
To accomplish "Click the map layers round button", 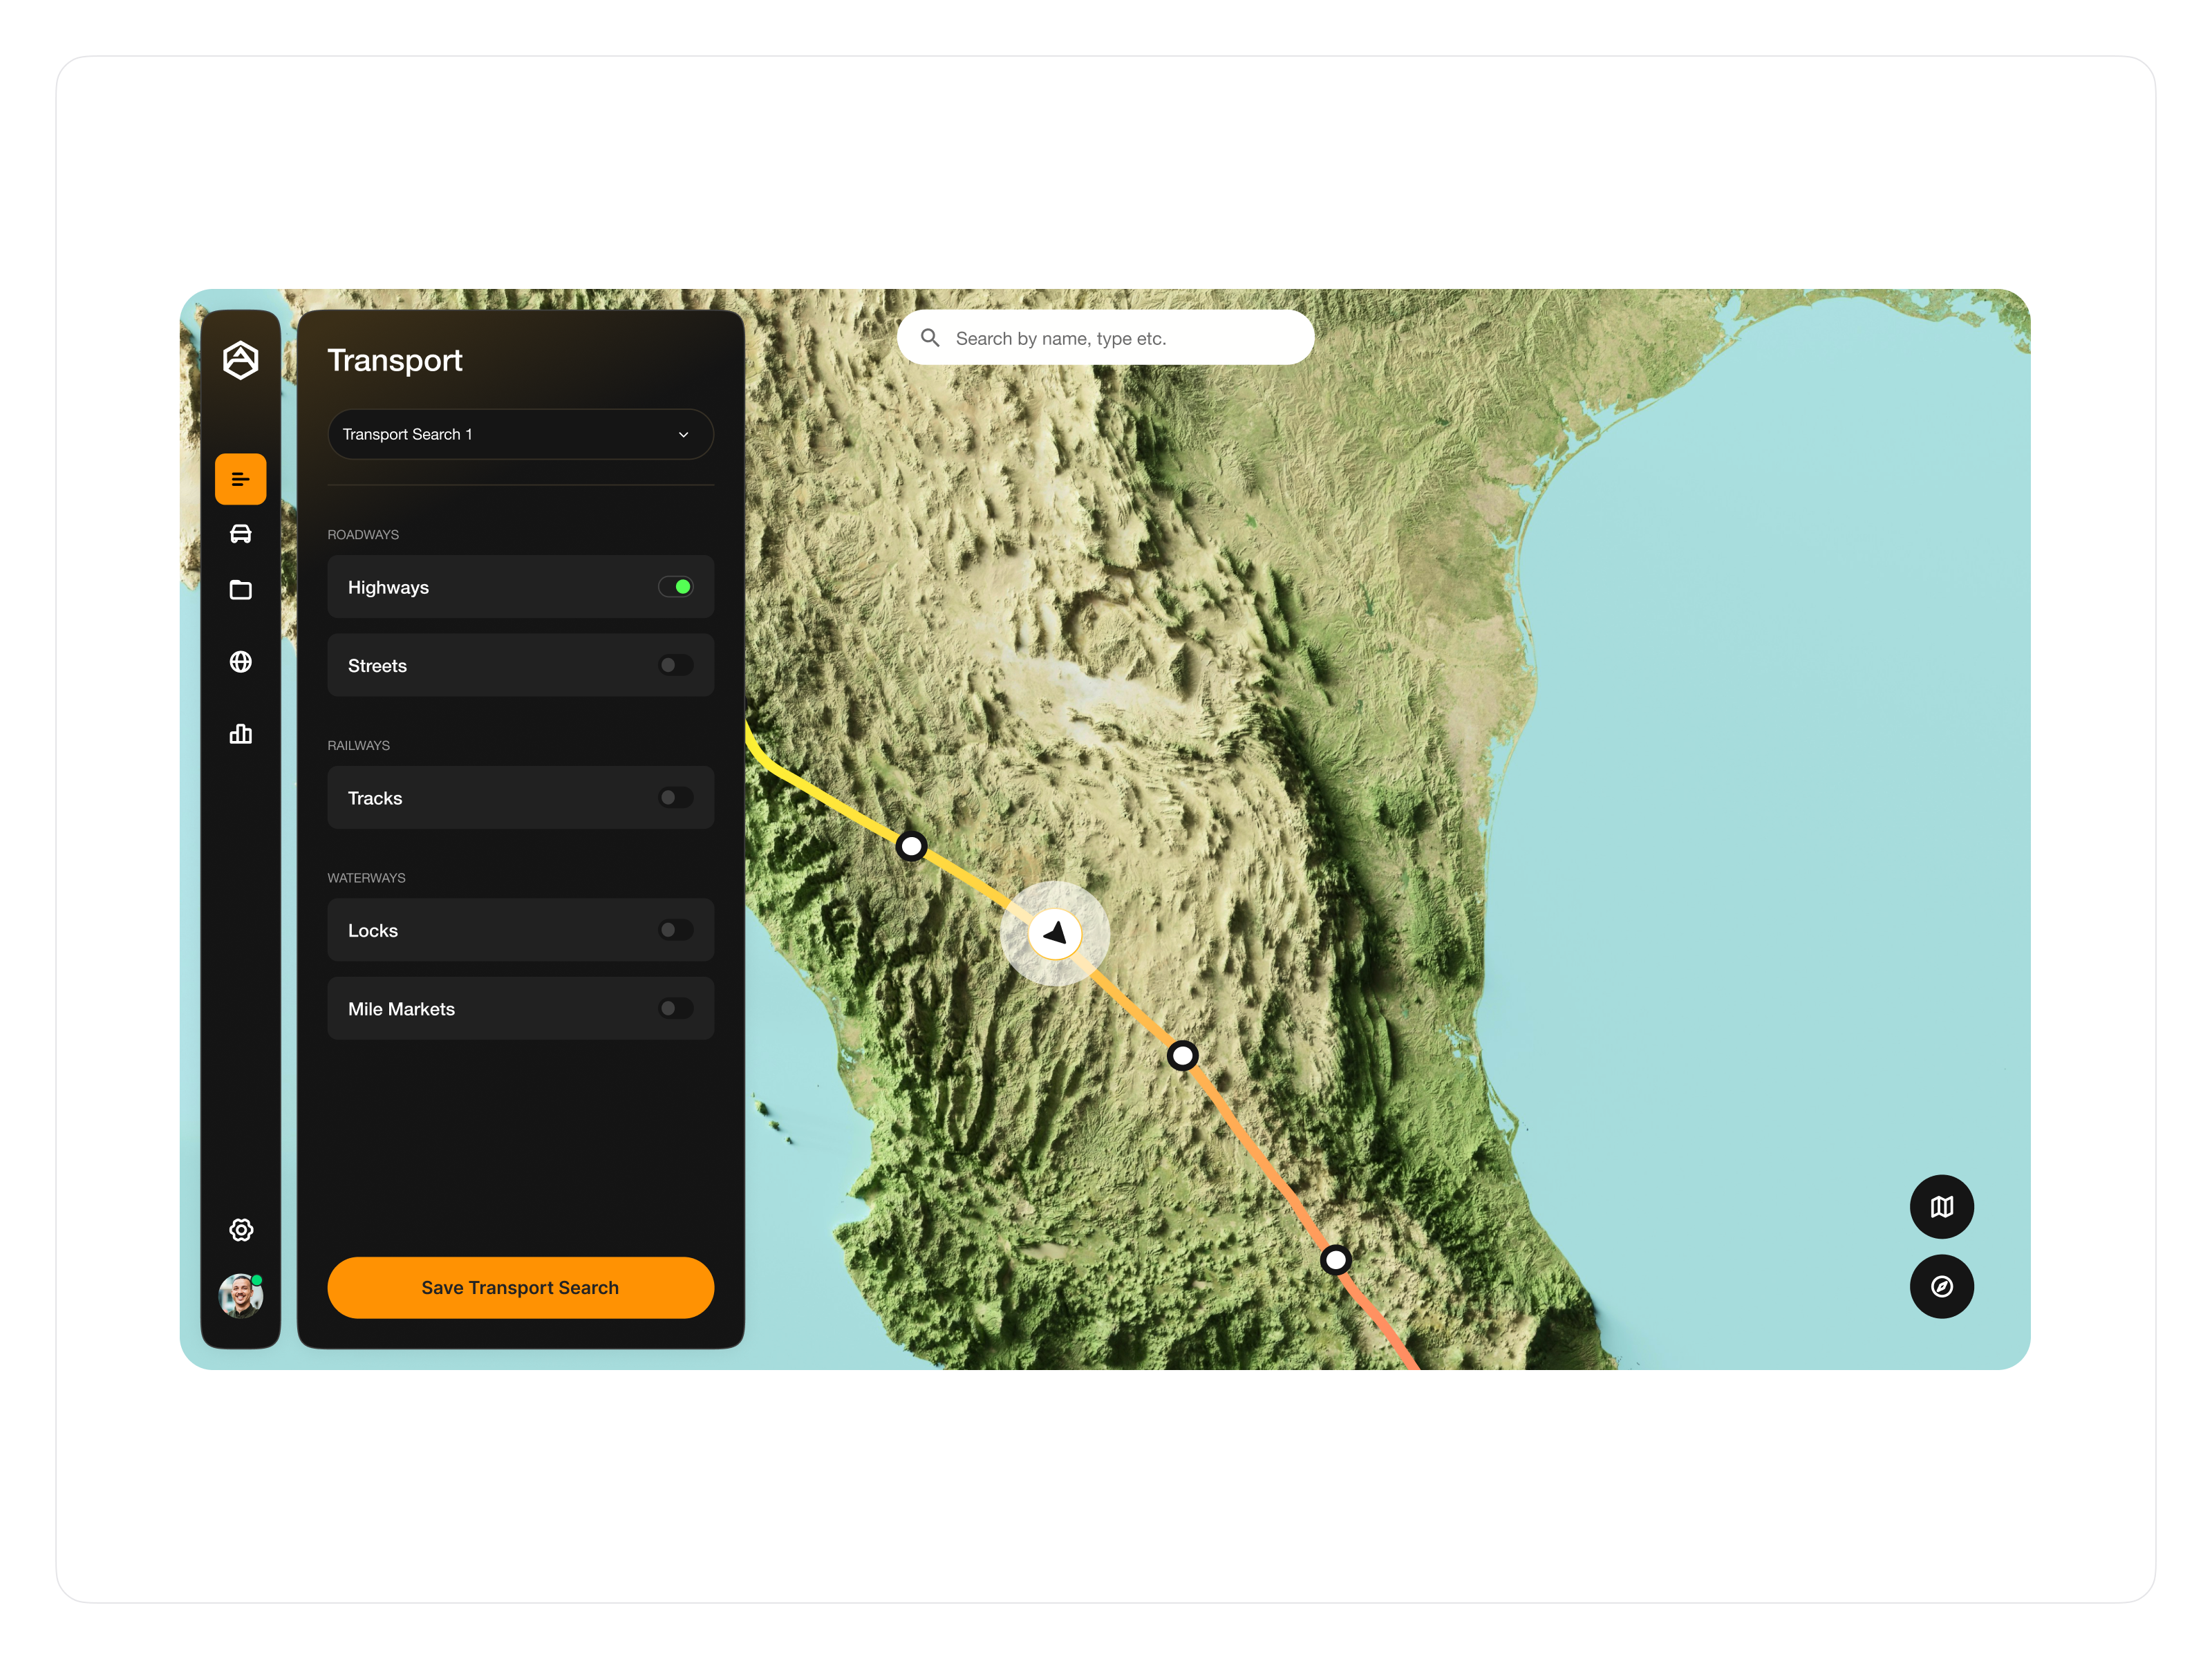I will click(1941, 1207).
